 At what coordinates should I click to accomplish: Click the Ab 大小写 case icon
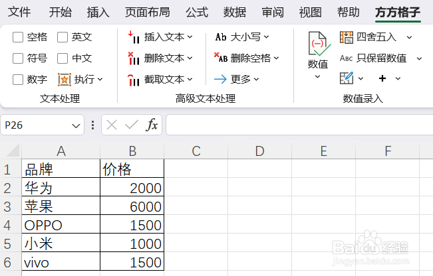pyautogui.click(x=221, y=37)
